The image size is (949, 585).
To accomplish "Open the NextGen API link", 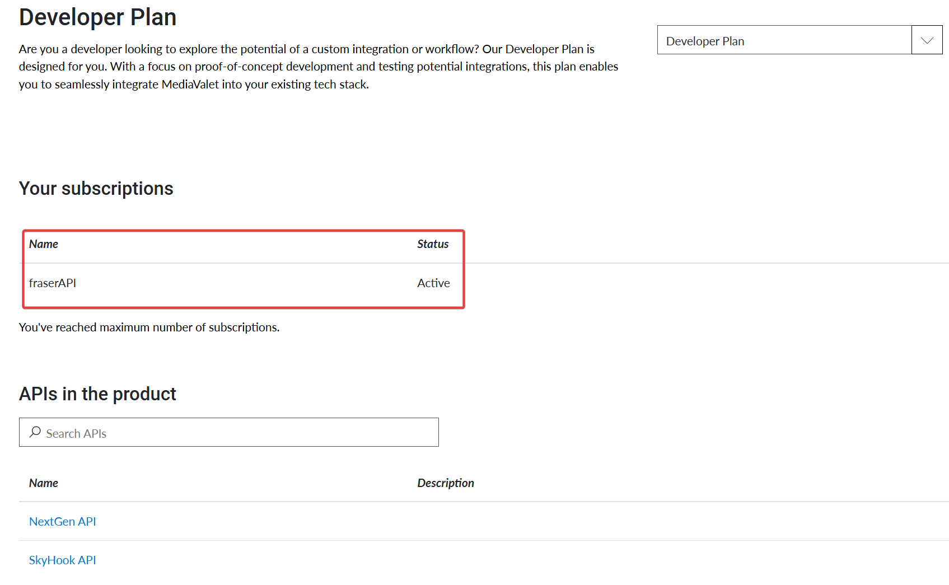I will pyautogui.click(x=63, y=522).
